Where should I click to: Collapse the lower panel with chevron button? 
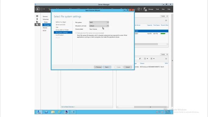(166, 58)
